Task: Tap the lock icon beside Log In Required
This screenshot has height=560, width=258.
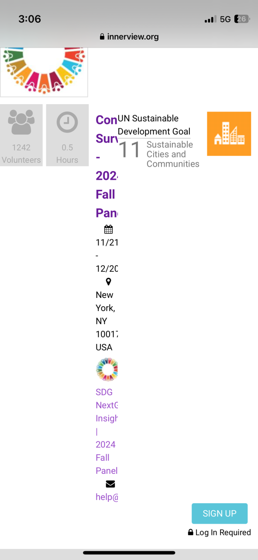Action: [190, 532]
